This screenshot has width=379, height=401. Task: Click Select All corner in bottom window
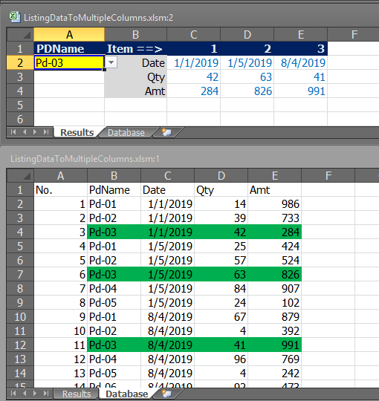pos(20,176)
